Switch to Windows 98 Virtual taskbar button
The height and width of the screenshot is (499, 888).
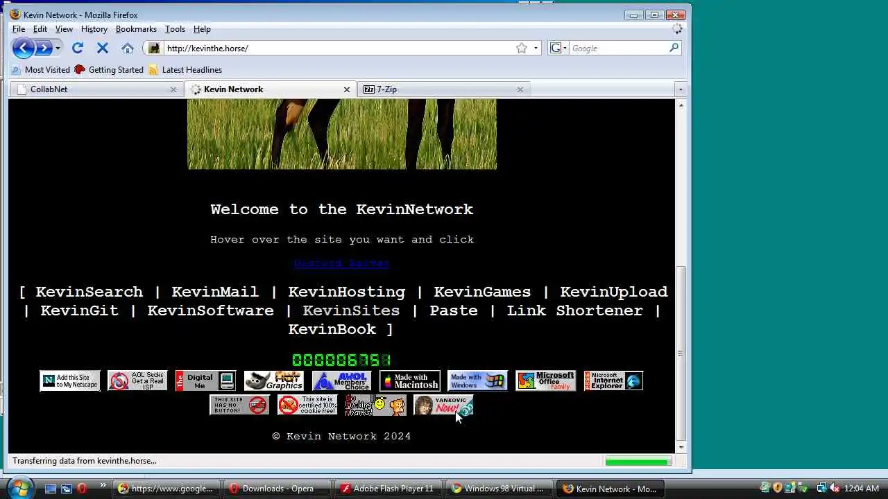point(499,489)
